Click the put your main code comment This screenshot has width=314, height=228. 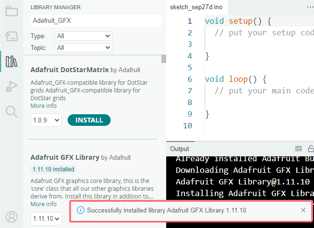tap(264, 91)
